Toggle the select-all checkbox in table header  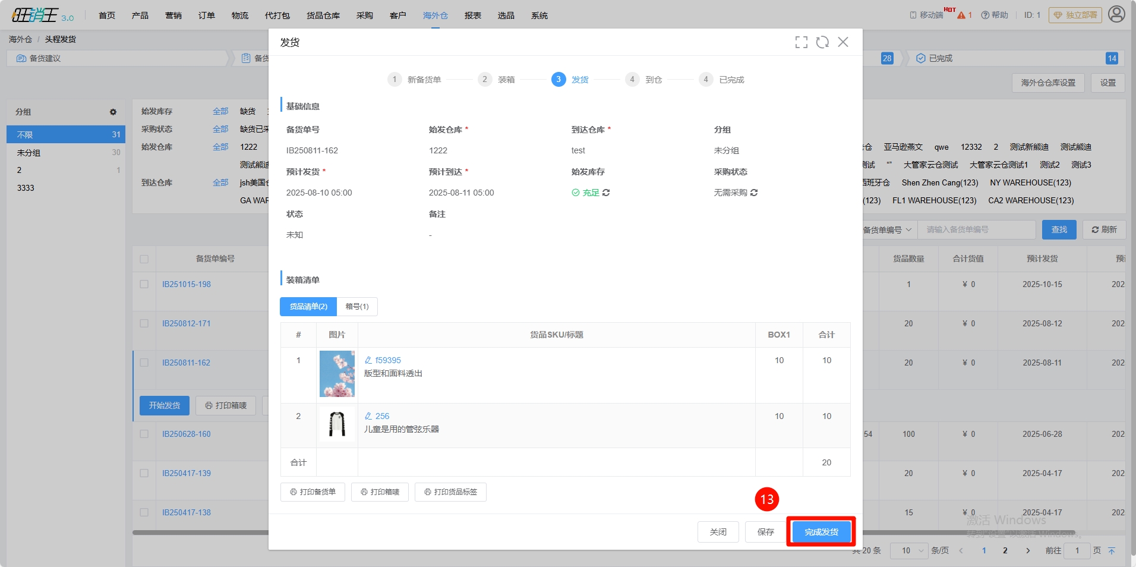(144, 259)
